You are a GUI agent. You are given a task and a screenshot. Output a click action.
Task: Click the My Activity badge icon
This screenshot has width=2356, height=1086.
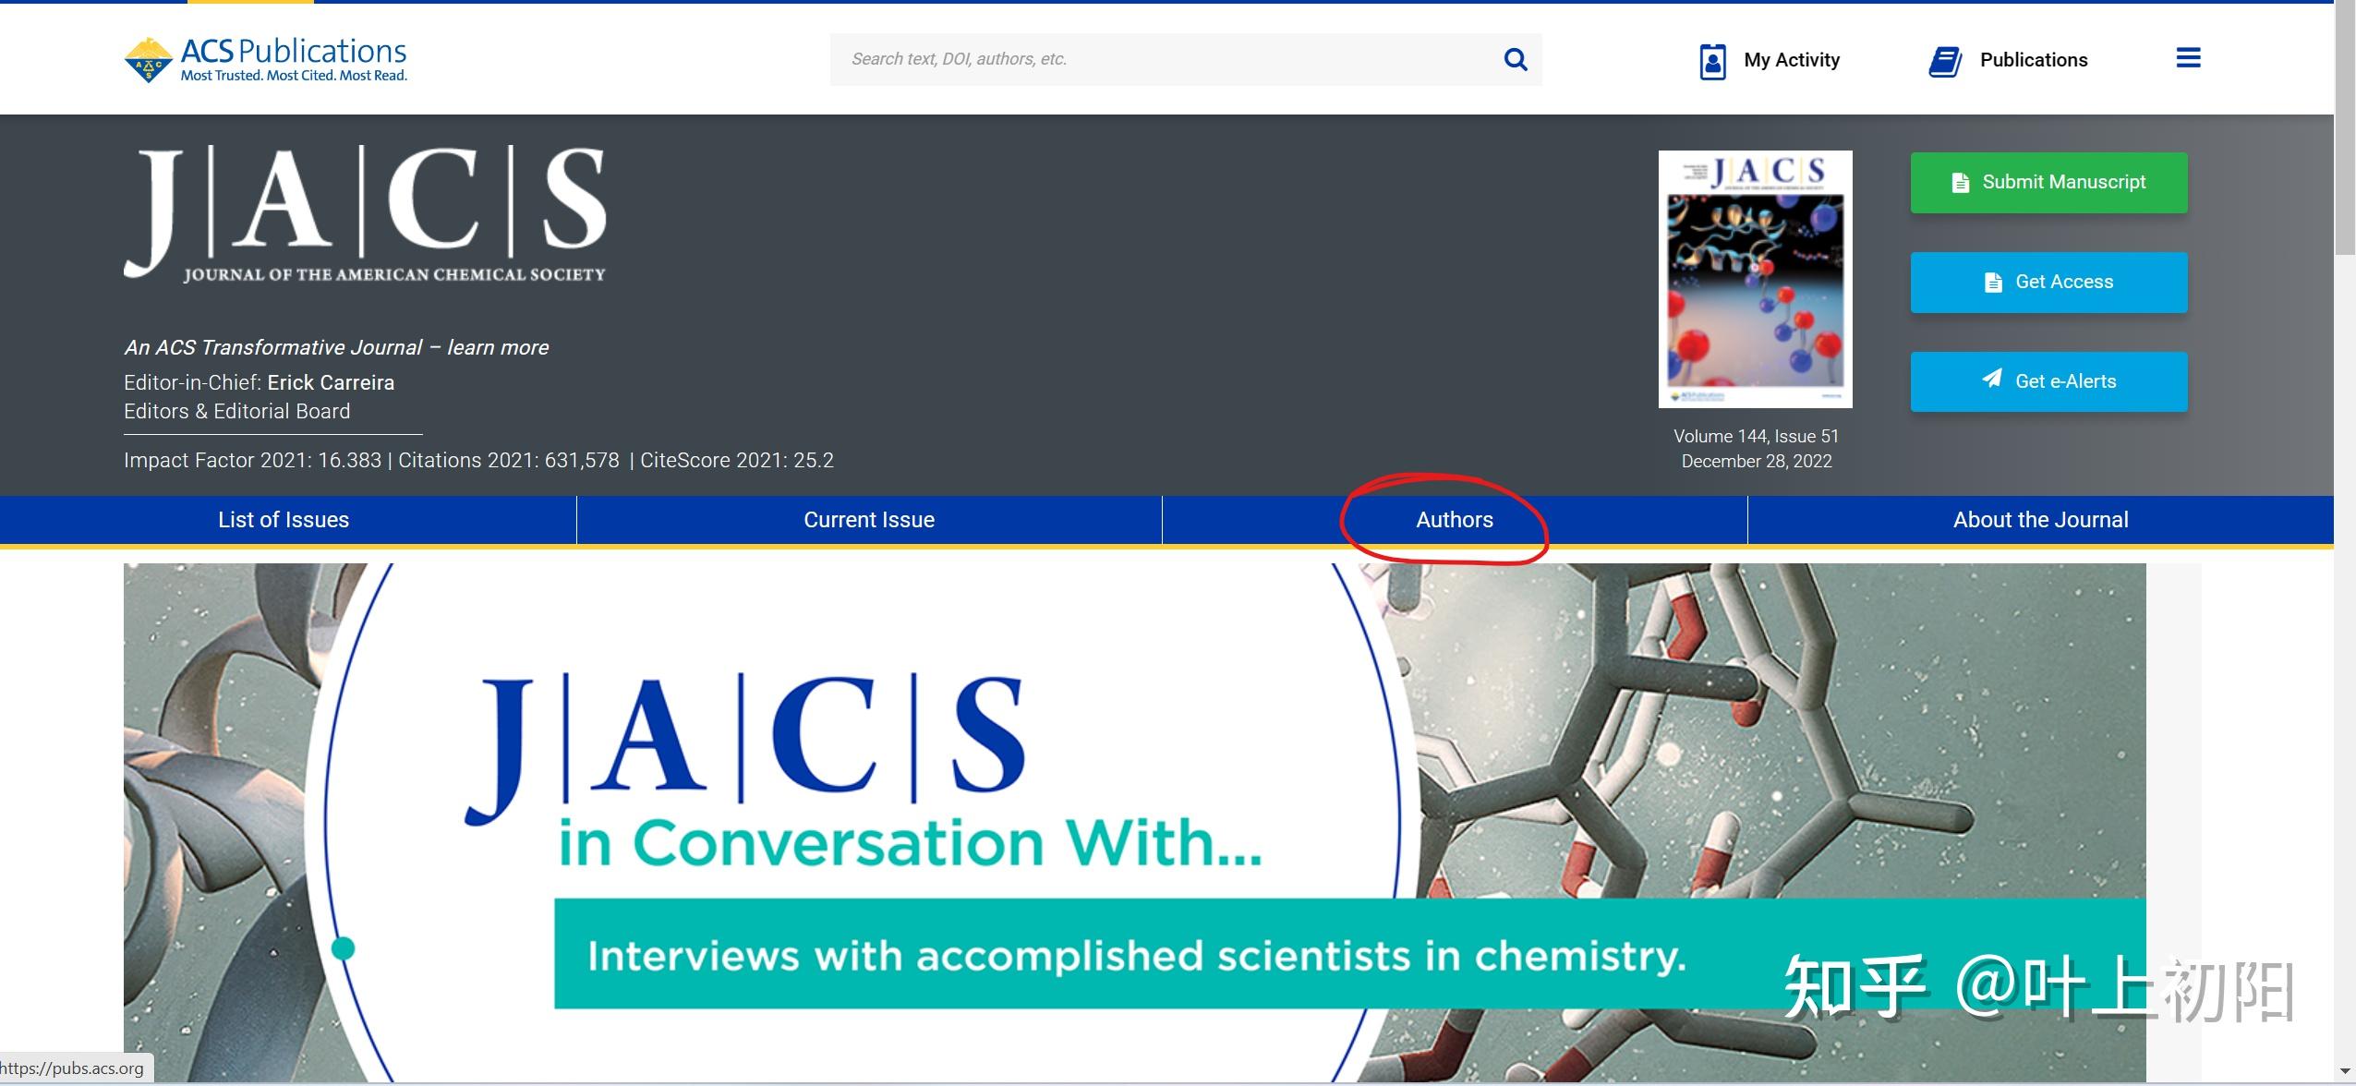pos(1712,61)
